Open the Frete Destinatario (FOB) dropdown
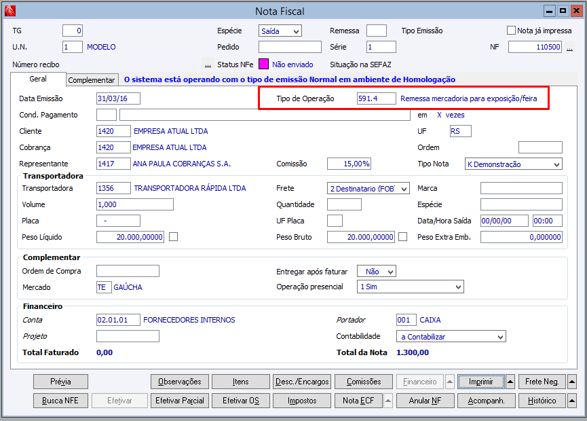Screen dimensions: 587x421 (368, 188)
